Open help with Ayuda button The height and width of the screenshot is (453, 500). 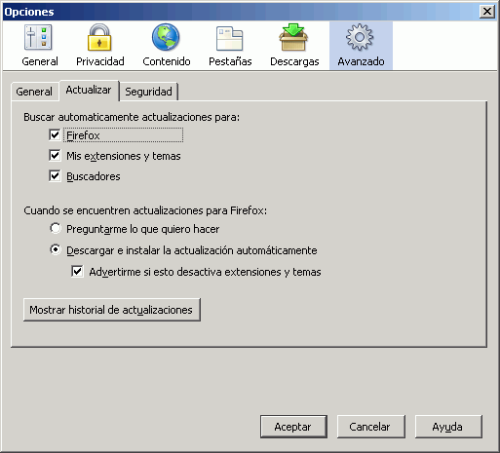448,427
